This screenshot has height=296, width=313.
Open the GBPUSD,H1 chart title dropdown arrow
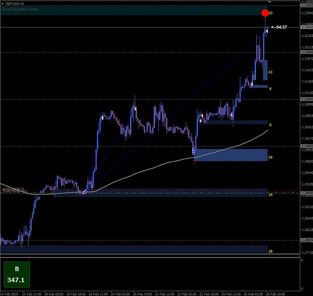(x=3, y=3)
